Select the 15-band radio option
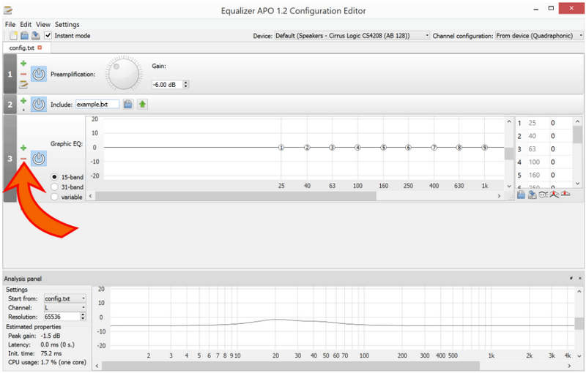 click(x=54, y=177)
